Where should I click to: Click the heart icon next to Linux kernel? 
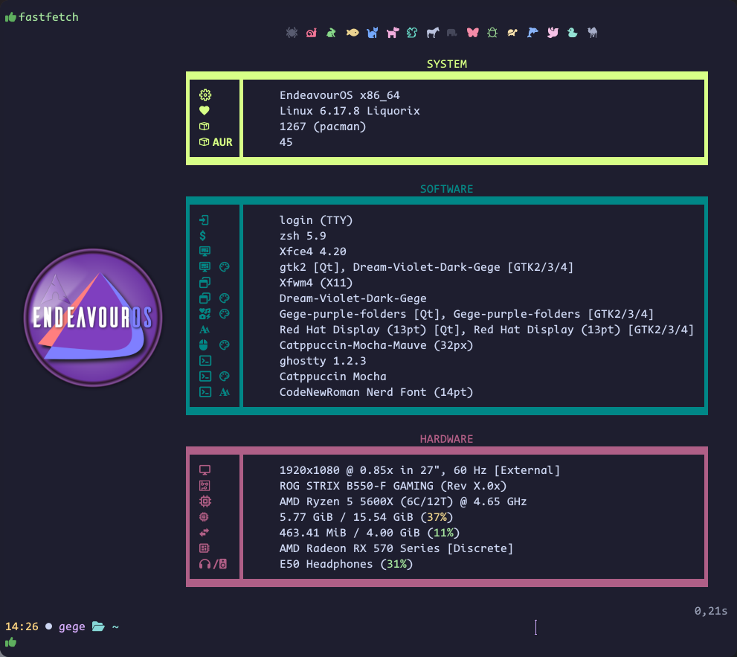tap(205, 111)
